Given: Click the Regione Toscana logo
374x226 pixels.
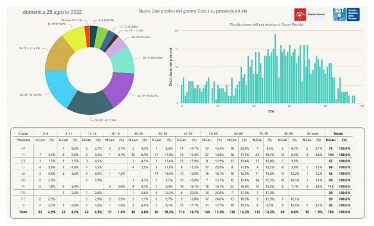Looking at the screenshot, I should 310,14.
